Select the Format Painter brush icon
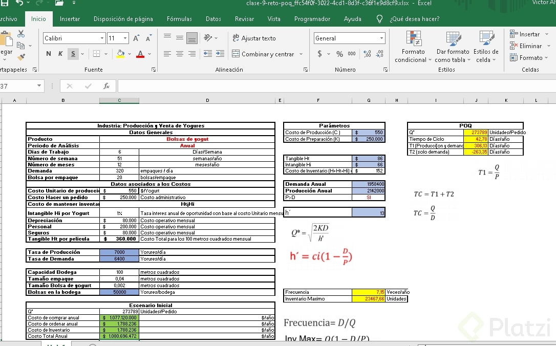The width and height of the screenshot is (556, 346). coord(22,57)
